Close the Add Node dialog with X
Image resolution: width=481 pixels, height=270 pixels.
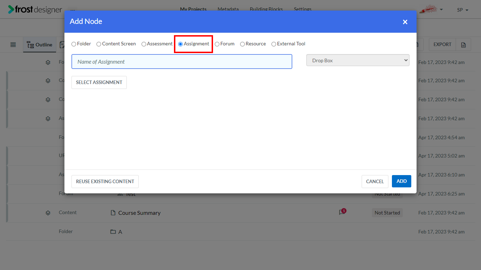coord(405,22)
